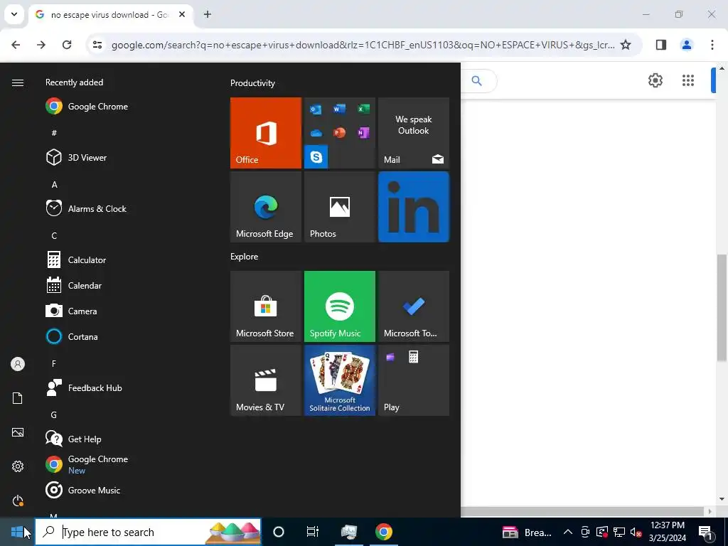This screenshot has width=728, height=546.
Task: Open Chrome tab search dropdown
Action: [14, 14]
